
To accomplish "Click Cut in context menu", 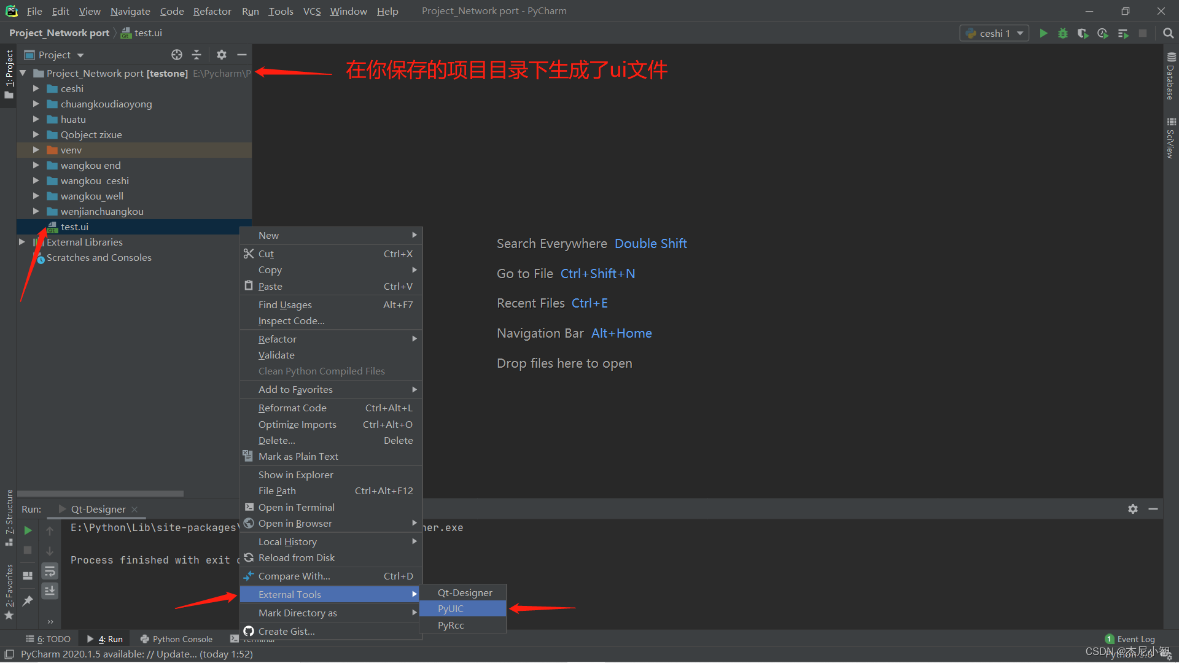I will tap(330, 254).
